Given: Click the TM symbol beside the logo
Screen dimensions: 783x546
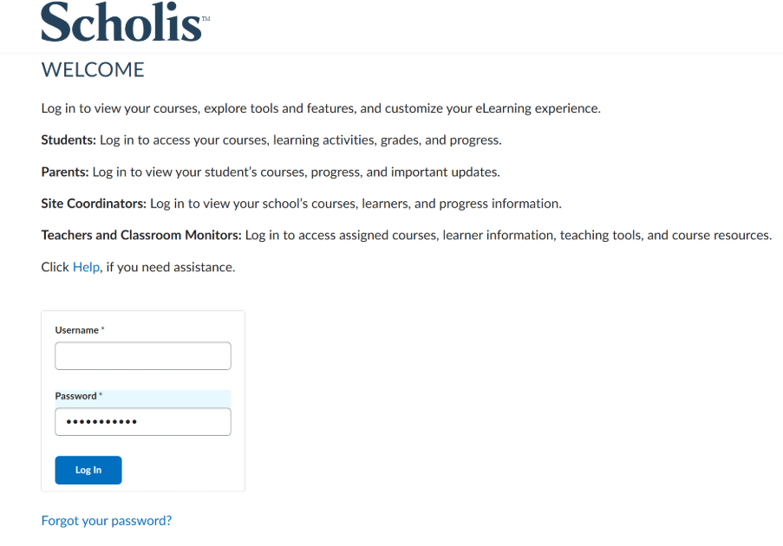Looking at the screenshot, I should coord(206,18).
